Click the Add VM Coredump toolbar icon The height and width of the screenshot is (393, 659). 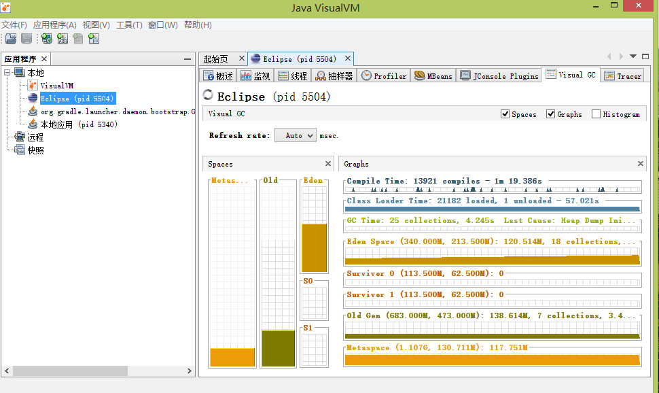(x=77, y=39)
